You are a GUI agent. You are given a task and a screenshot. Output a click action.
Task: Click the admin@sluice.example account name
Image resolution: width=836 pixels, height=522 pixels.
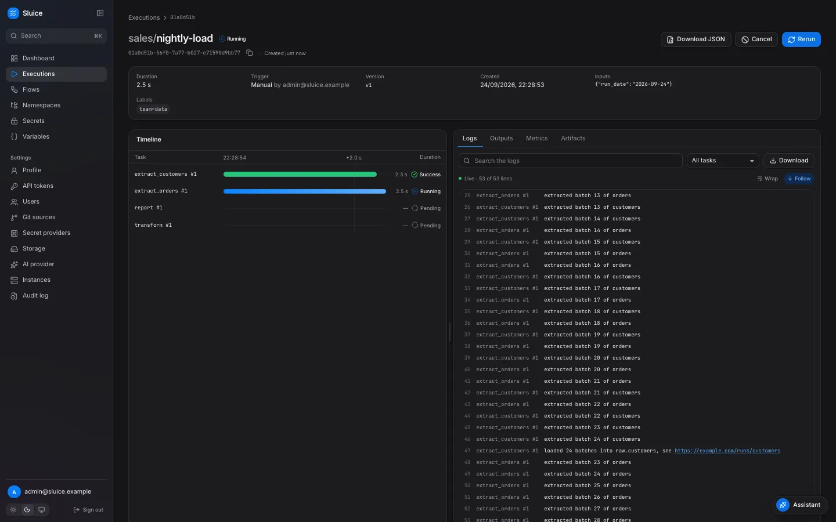point(57,492)
